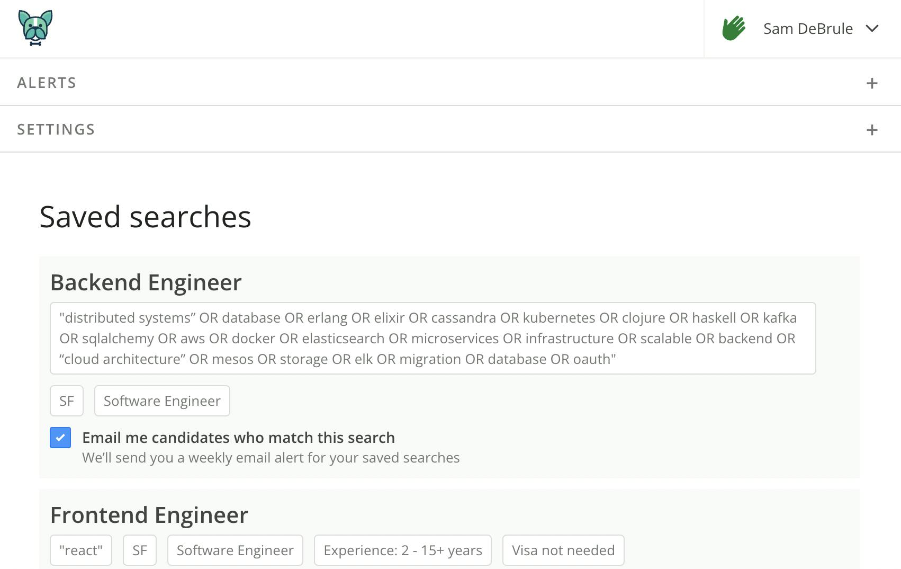Click the Sam DeBrule user name
Viewport: 901px width, 569px height.
pyautogui.click(x=808, y=29)
